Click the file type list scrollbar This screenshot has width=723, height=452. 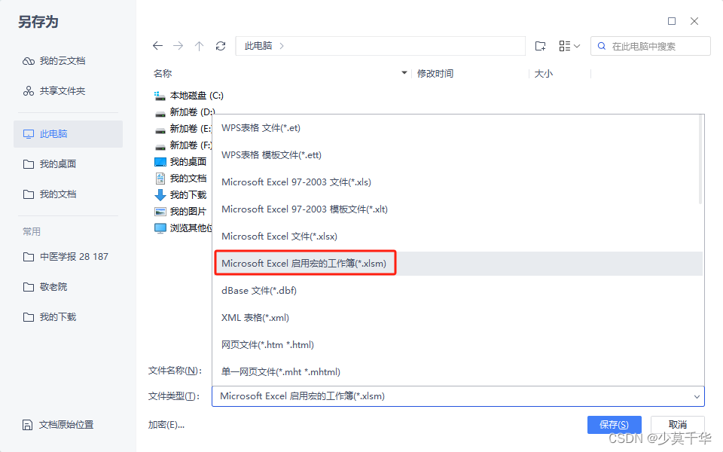coord(700,160)
